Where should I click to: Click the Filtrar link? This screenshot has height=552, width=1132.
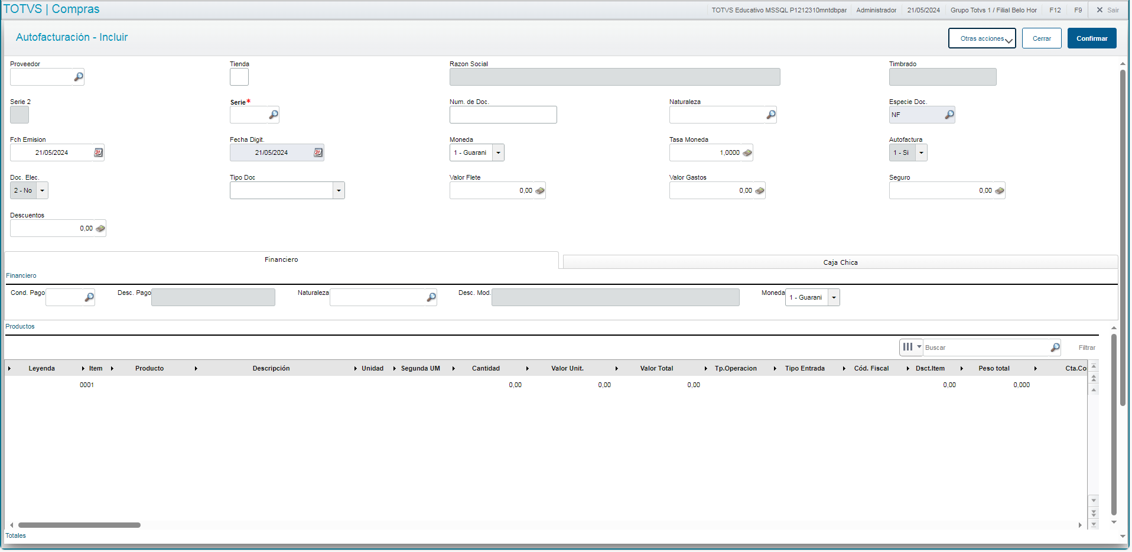click(x=1087, y=348)
